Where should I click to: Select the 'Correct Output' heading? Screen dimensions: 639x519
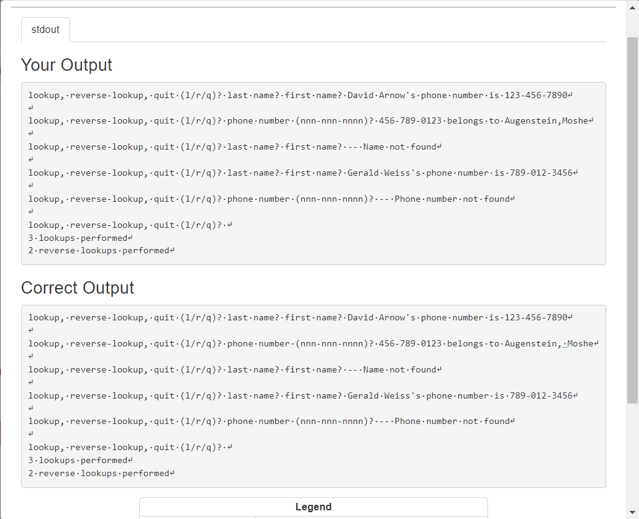76,287
